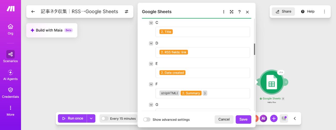The height and width of the screenshot is (130, 336).
Task: Click the '2. Date created' pill
Action: pos(172,73)
